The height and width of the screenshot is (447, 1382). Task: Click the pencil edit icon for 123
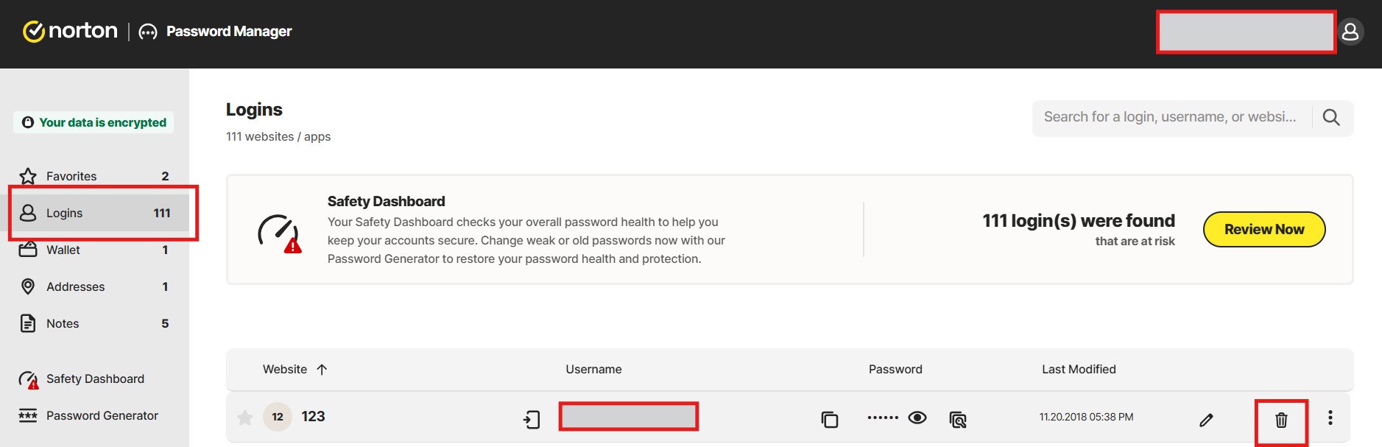tap(1206, 420)
